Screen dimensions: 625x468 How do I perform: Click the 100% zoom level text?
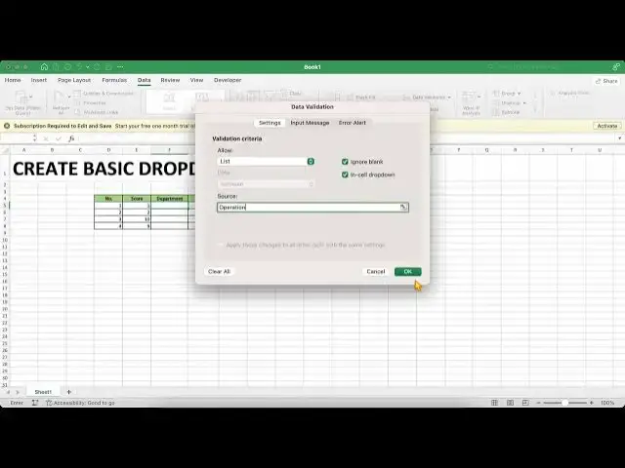607,403
